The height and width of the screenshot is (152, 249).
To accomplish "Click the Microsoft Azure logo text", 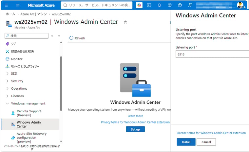I will (41, 5).
